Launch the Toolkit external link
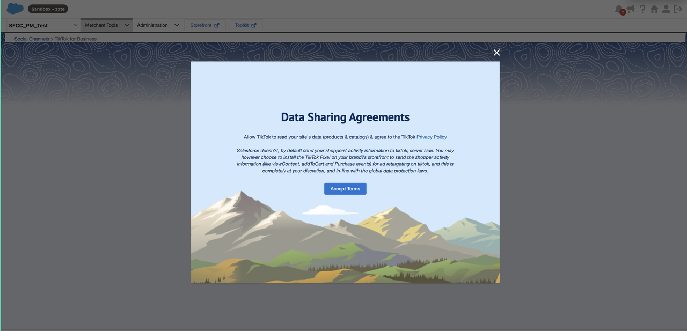The height and width of the screenshot is (331, 687). pos(245,25)
